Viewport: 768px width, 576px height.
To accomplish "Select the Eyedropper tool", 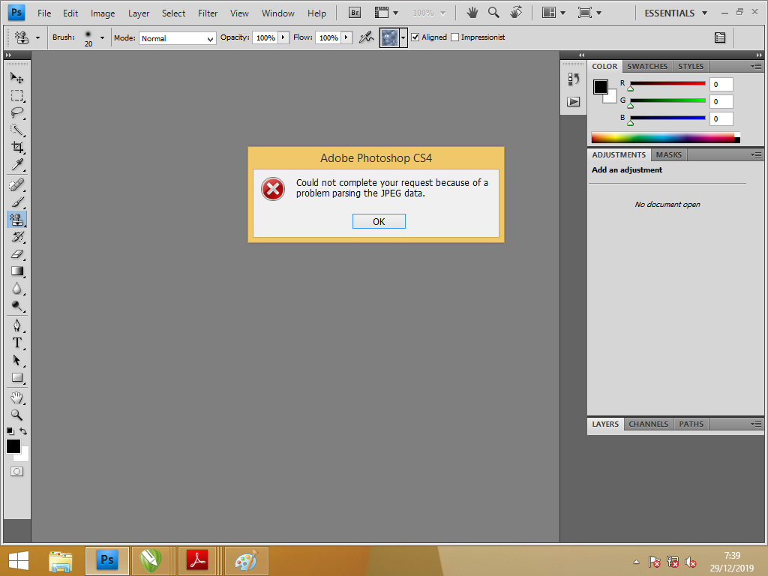I will (x=17, y=164).
